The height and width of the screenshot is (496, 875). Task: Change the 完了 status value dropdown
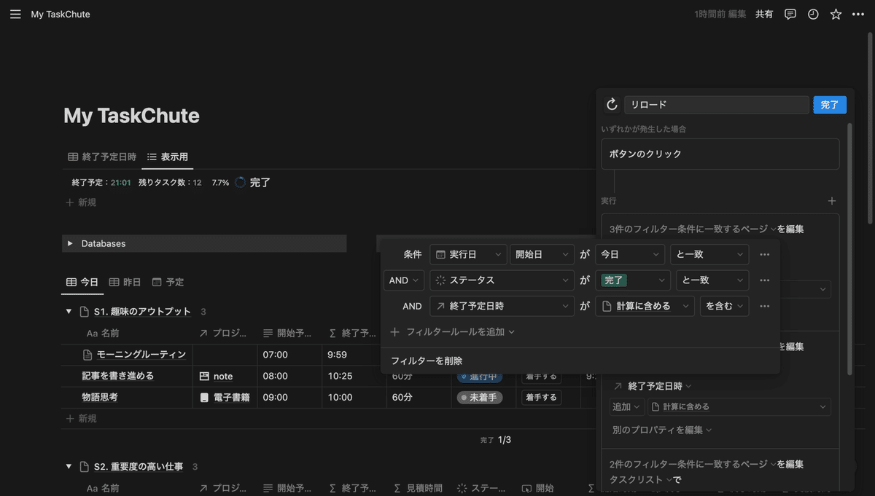[x=632, y=280]
